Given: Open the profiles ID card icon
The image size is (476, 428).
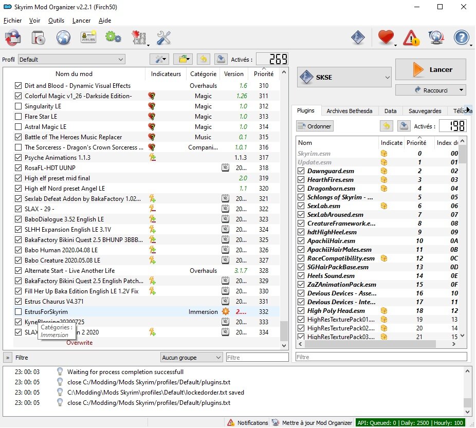Looking at the screenshot, I should pos(88,38).
